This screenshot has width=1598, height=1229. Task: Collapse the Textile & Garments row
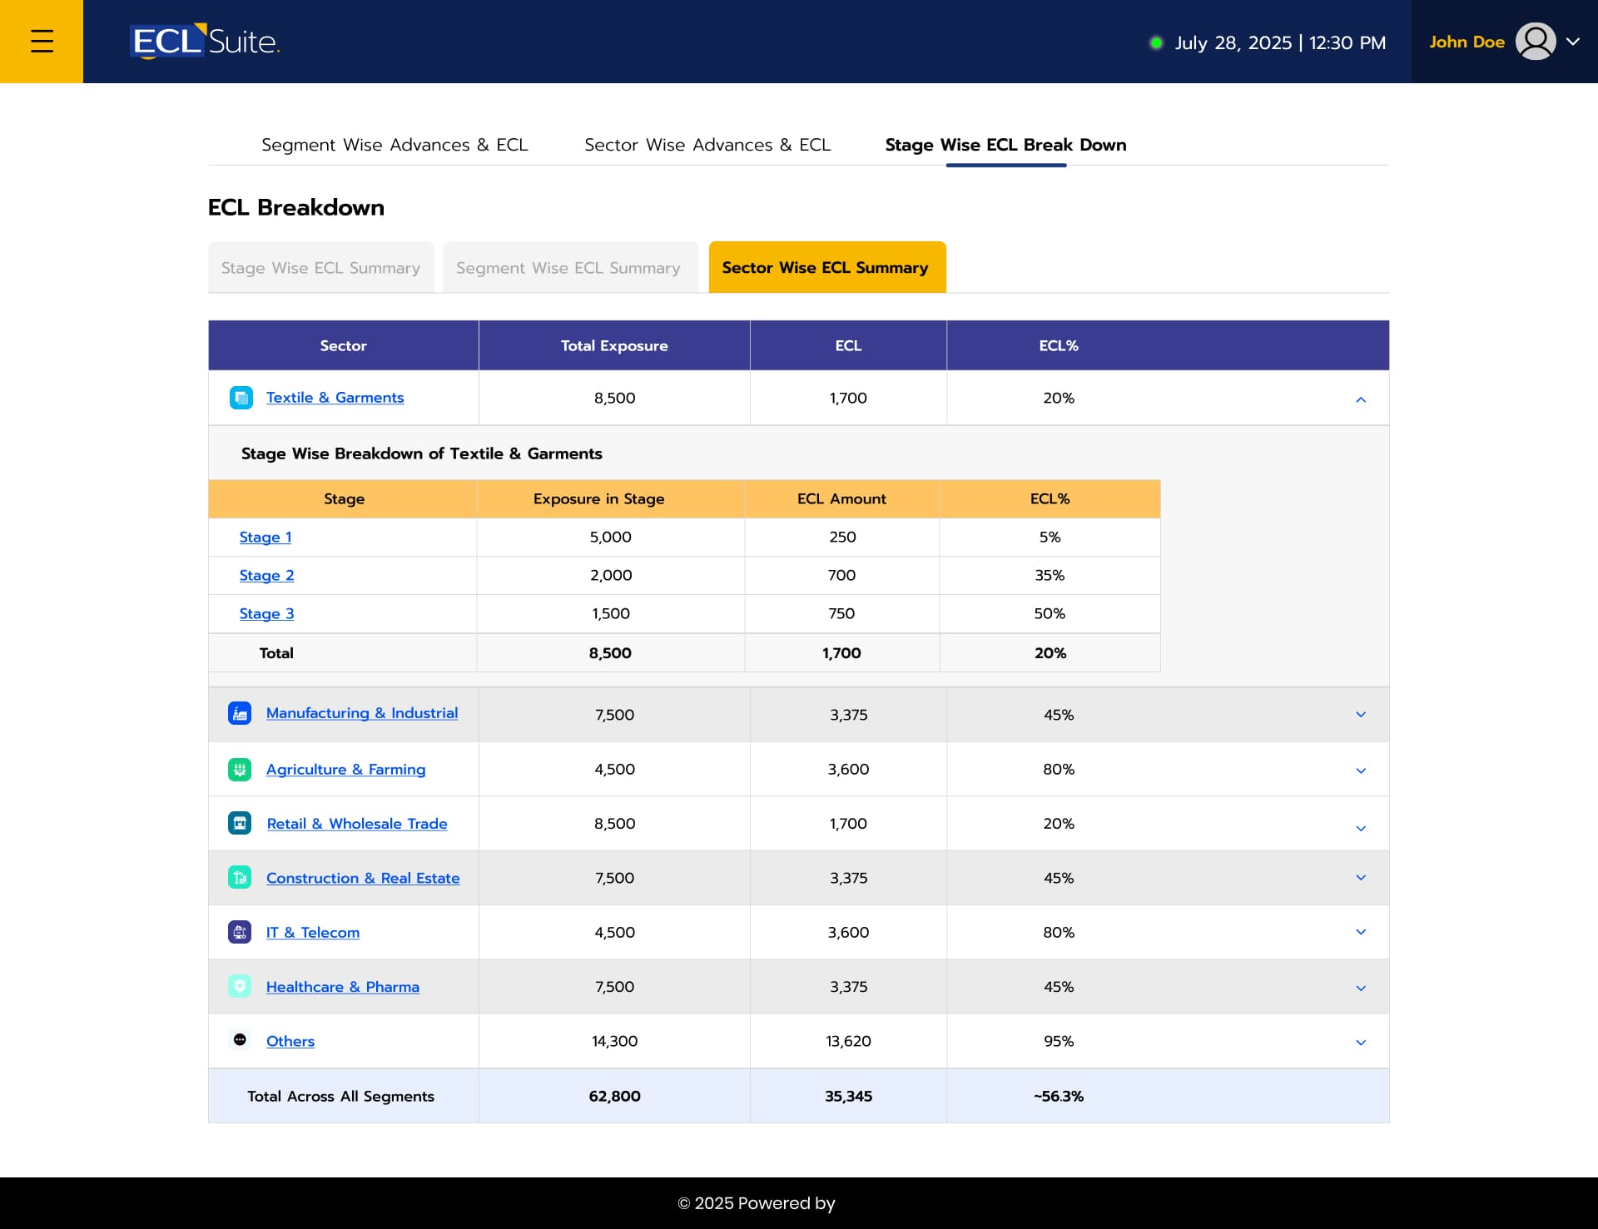tap(1361, 399)
